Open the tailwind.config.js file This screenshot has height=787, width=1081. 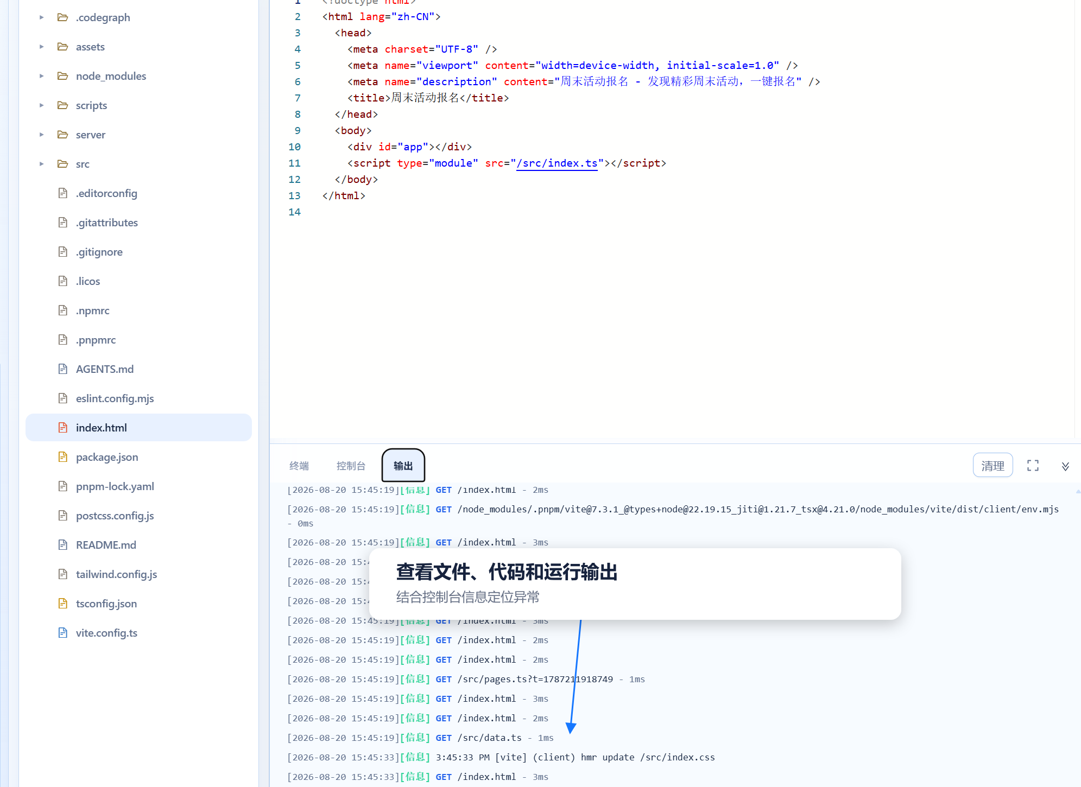pos(116,574)
